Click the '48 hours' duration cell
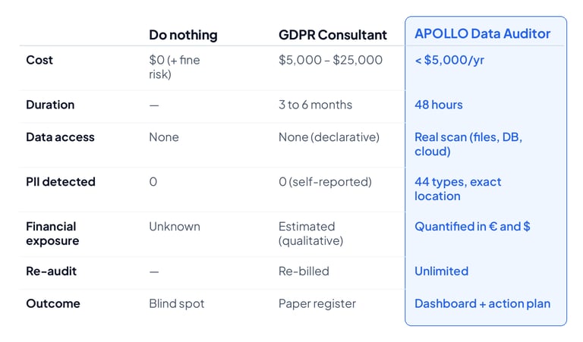This screenshot has height=342, width=583. [x=438, y=105]
